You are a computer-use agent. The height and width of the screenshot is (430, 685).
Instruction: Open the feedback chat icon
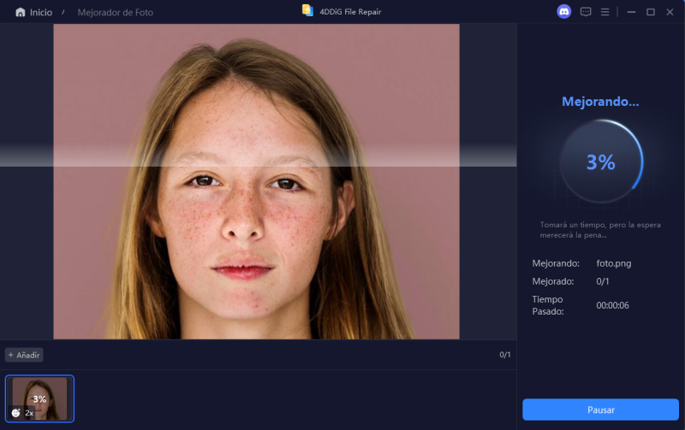click(x=586, y=12)
